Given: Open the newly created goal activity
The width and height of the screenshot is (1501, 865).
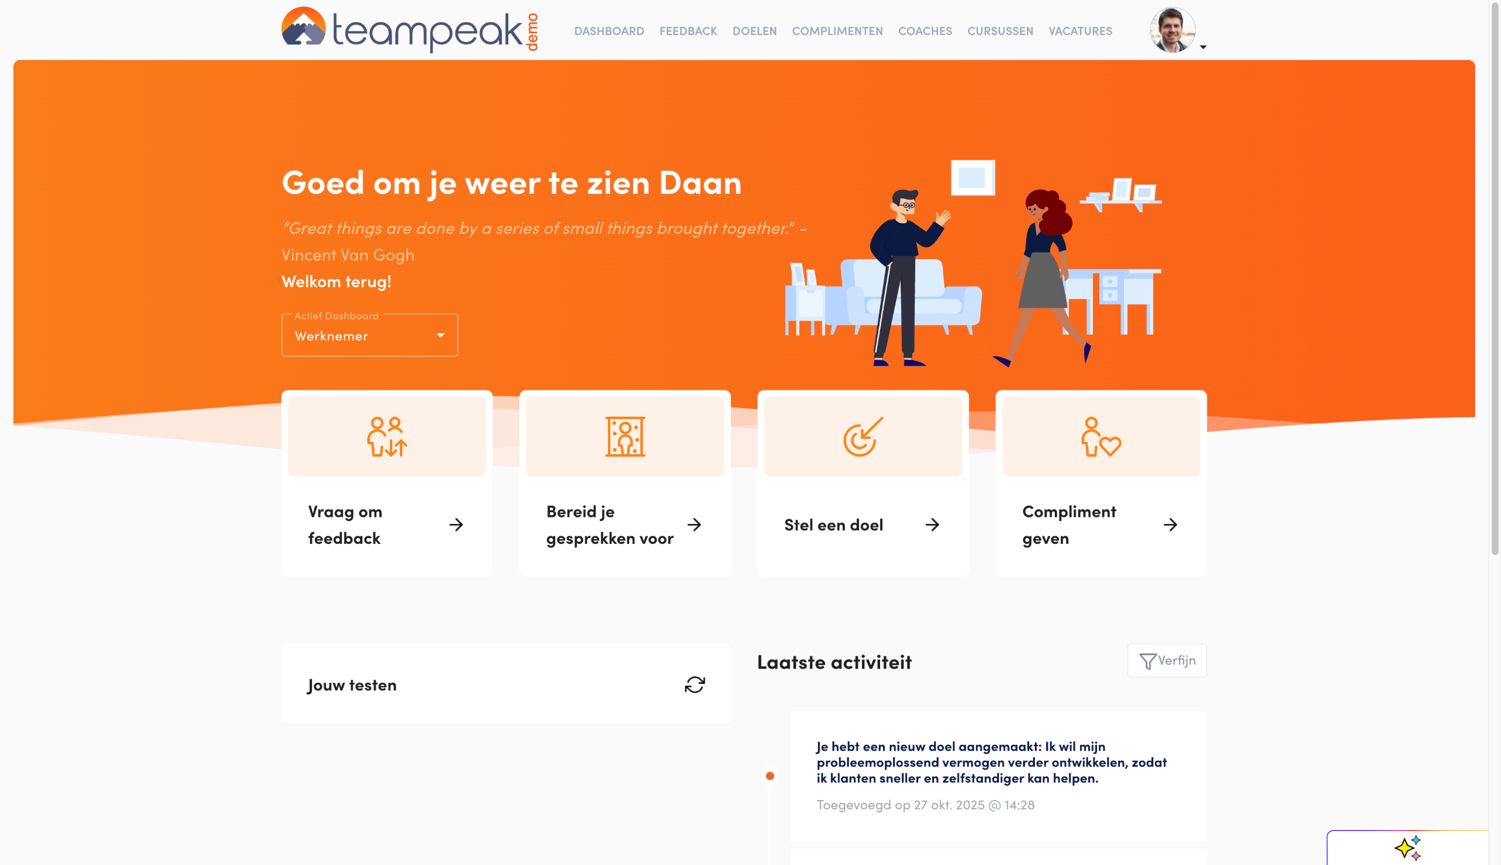Looking at the screenshot, I should pos(991,762).
